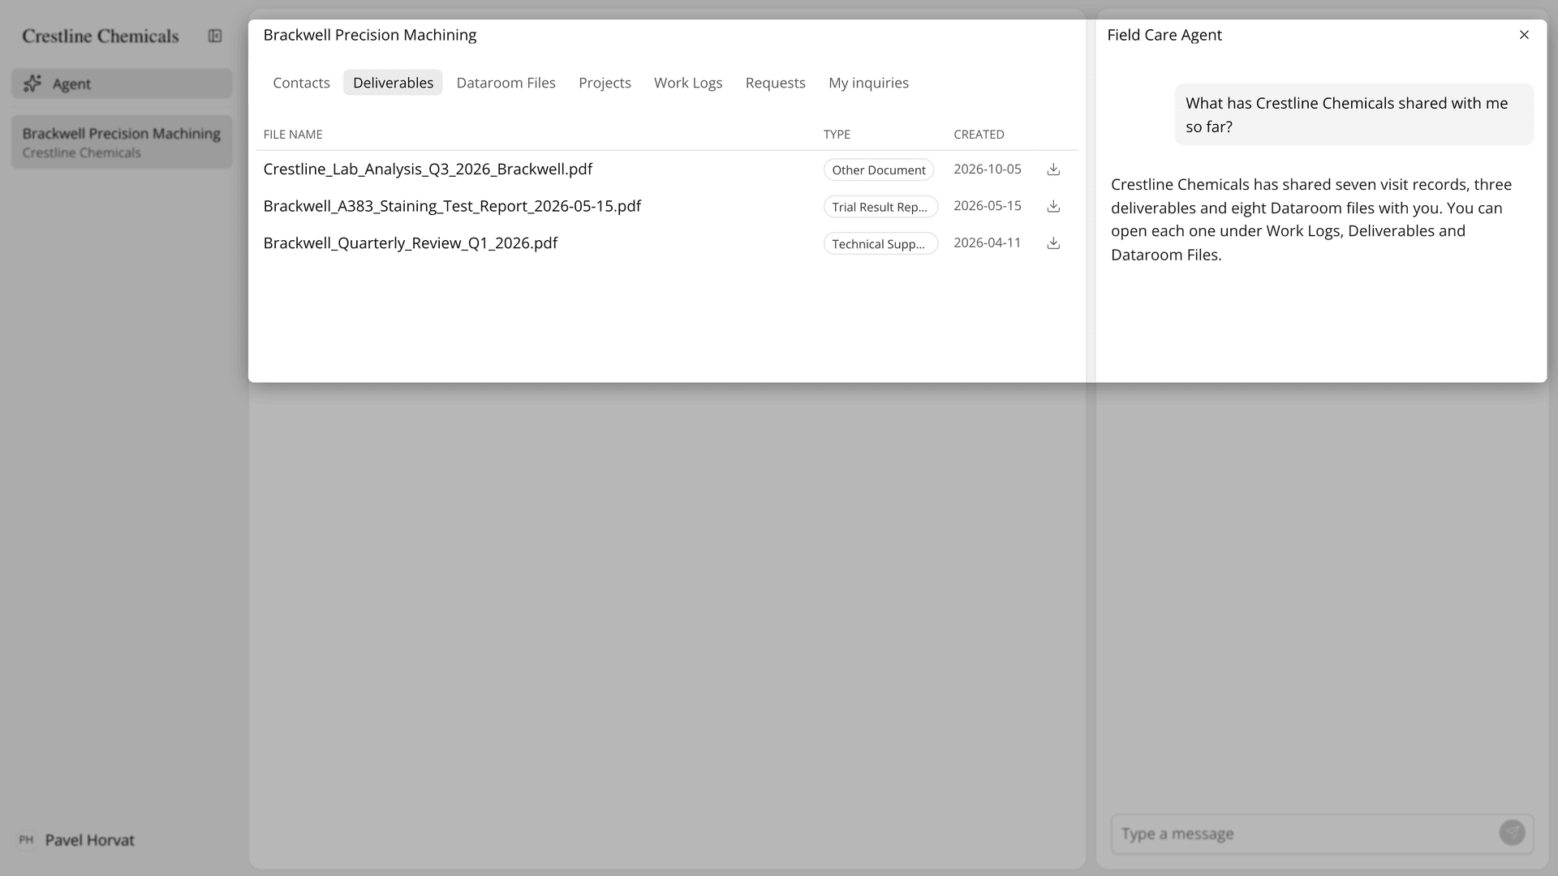This screenshot has height=876, width=1558.
Task: Click the user question chat bubble
Action: [1354, 114]
